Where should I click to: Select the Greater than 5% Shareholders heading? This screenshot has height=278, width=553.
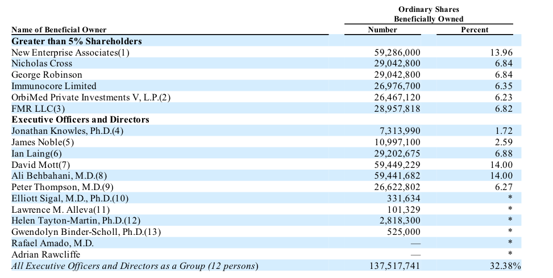(x=77, y=41)
